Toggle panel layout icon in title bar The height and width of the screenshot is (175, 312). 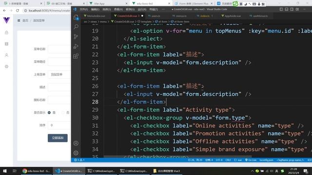287,9
